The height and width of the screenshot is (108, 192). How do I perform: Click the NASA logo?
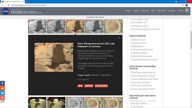click(6, 11)
